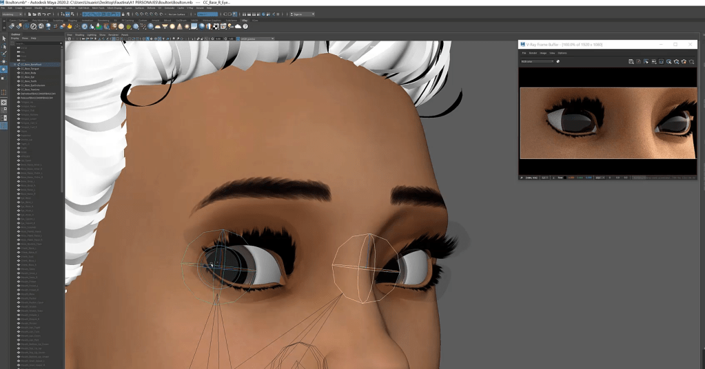Choose the Move tool in toolbox
705x369 pixels.
(4, 61)
